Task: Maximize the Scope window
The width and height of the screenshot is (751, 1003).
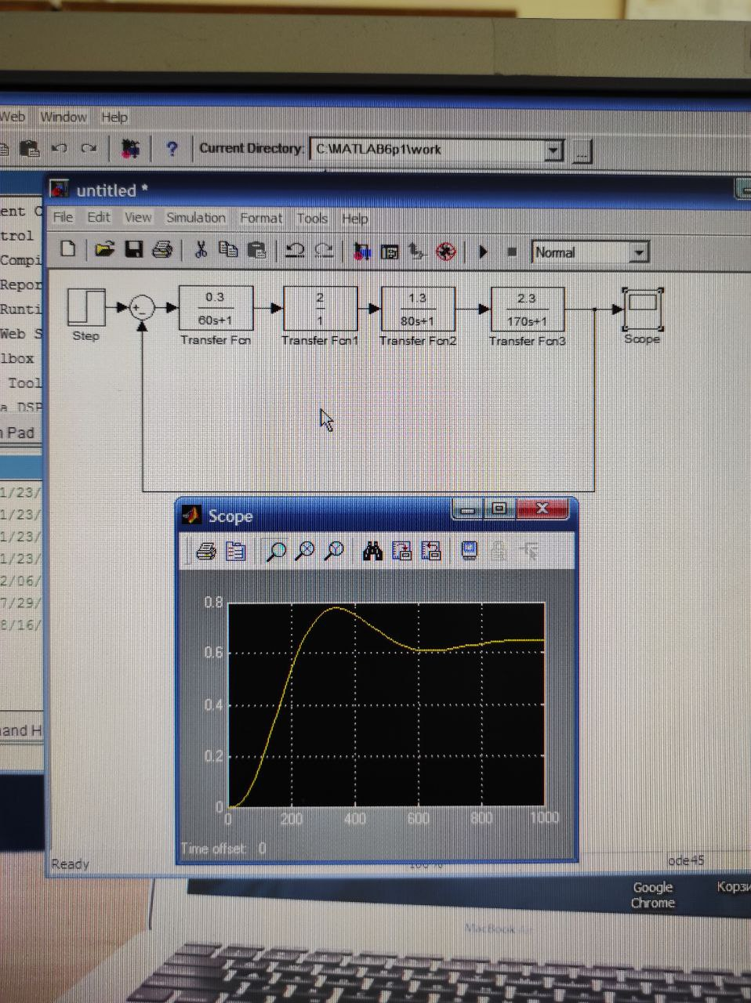Action: coord(499,509)
